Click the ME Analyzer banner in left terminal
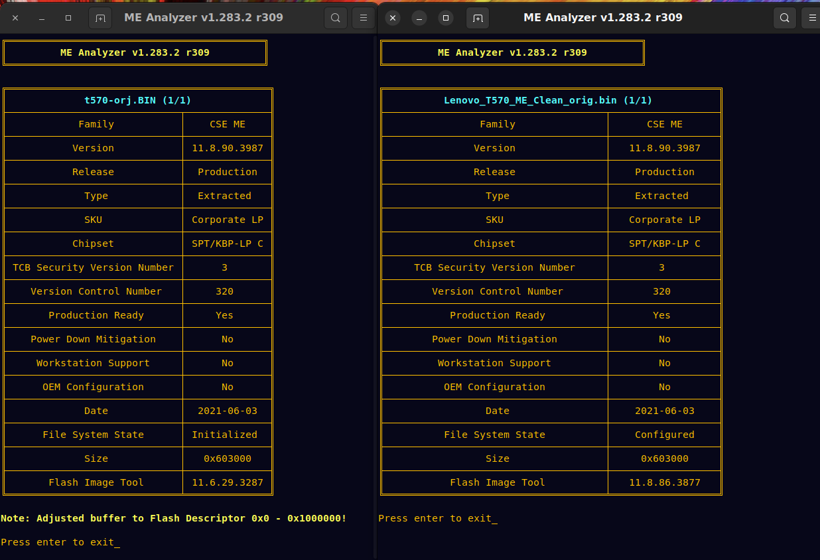 click(135, 52)
